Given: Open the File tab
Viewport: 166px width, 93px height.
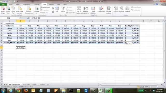Looking at the screenshot, I should coord(3,4).
